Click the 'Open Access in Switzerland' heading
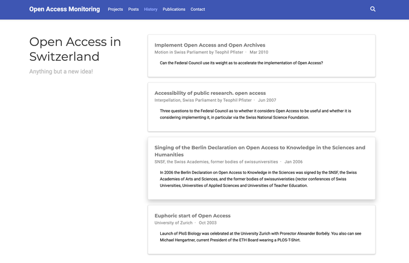 click(x=75, y=49)
